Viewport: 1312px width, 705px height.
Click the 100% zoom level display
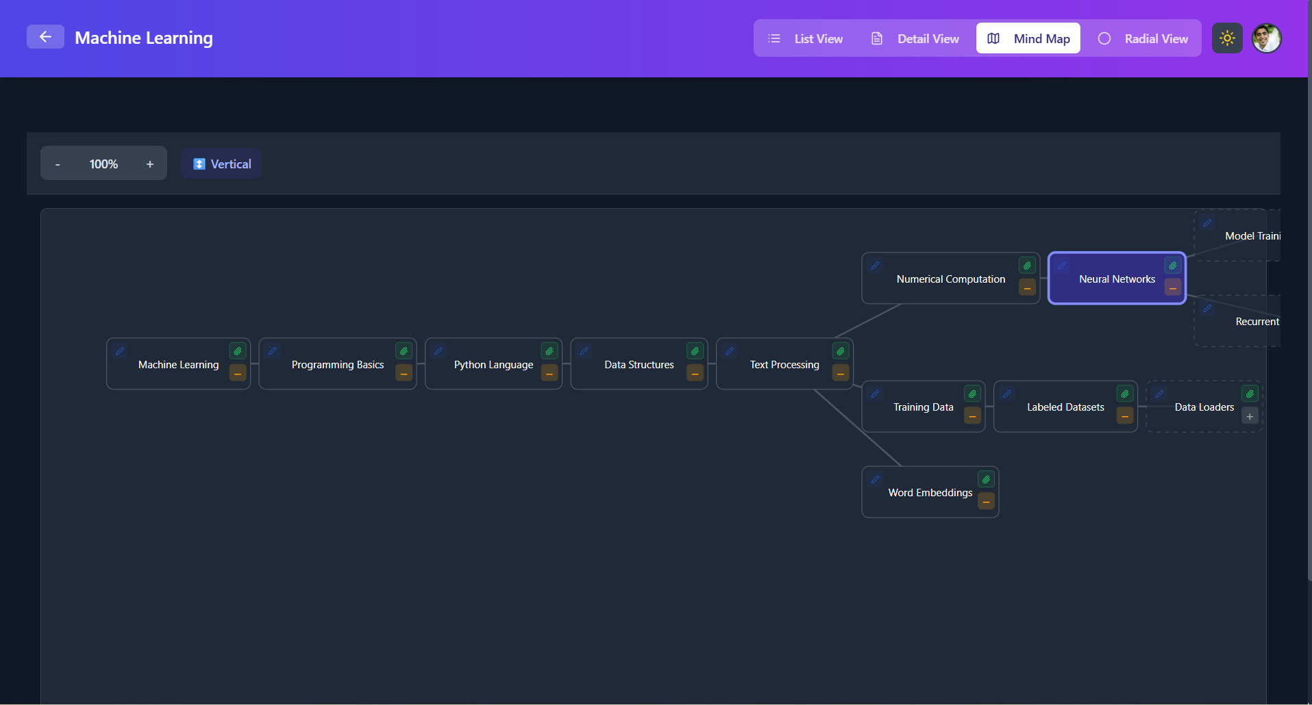coord(103,164)
